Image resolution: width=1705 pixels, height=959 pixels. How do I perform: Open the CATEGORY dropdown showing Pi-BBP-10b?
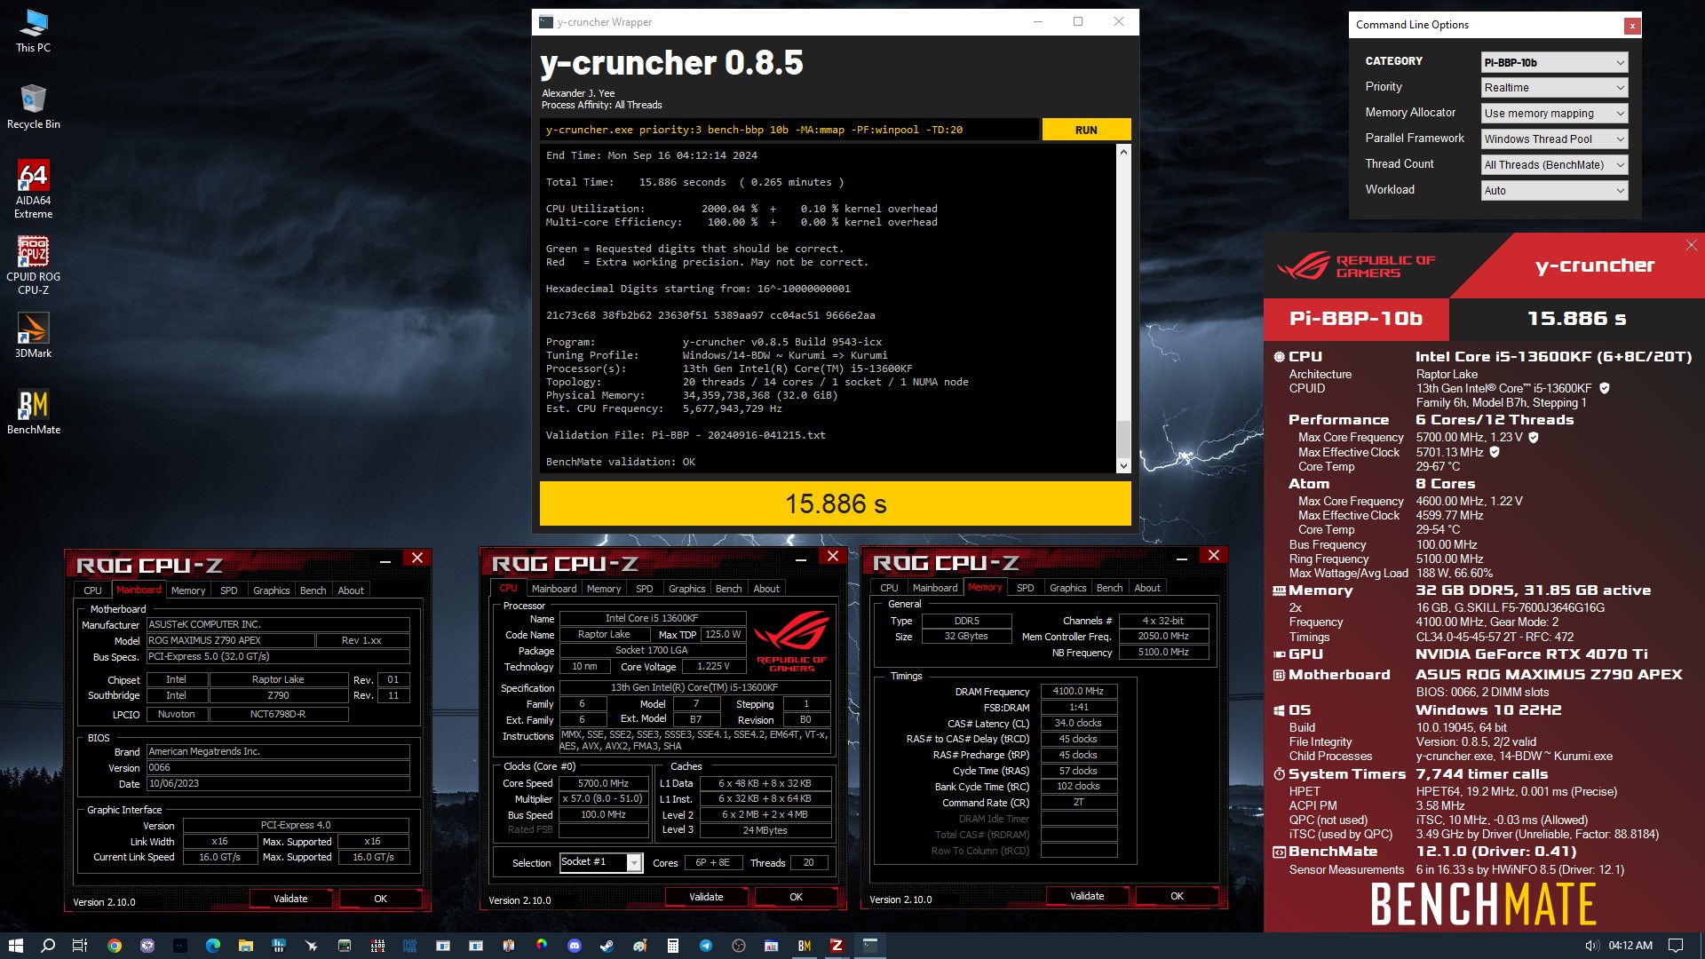point(1555,62)
